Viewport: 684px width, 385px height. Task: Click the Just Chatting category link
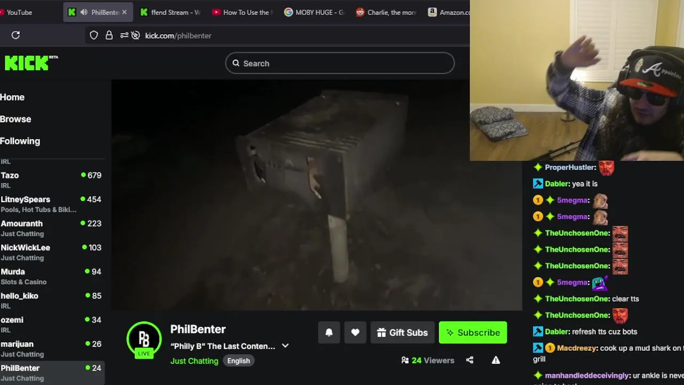pyautogui.click(x=195, y=361)
